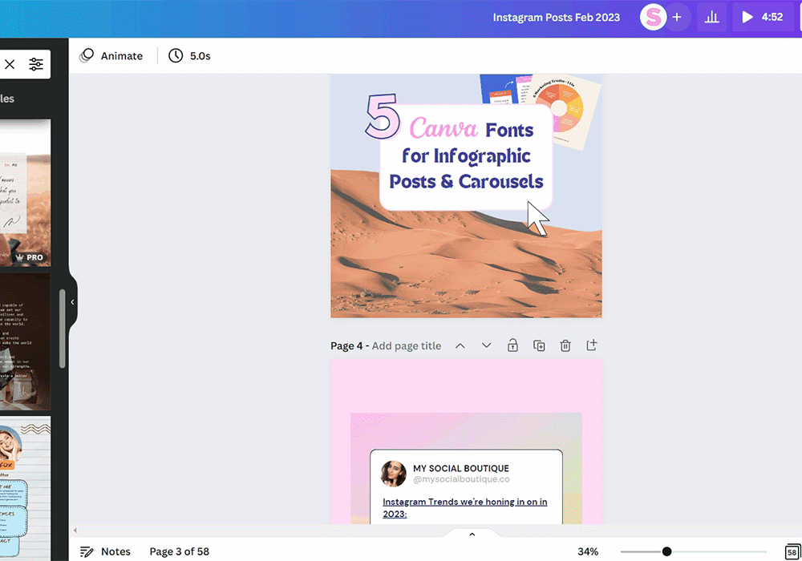Click Add page title field for Page 4

(x=406, y=346)
